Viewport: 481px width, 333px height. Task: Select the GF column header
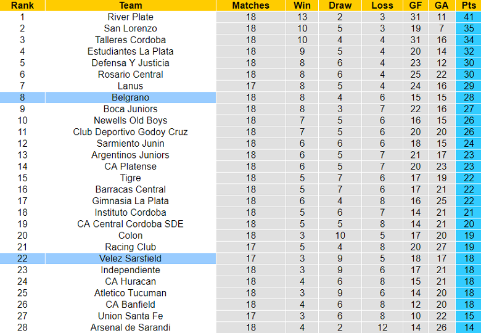pos(414,5)
